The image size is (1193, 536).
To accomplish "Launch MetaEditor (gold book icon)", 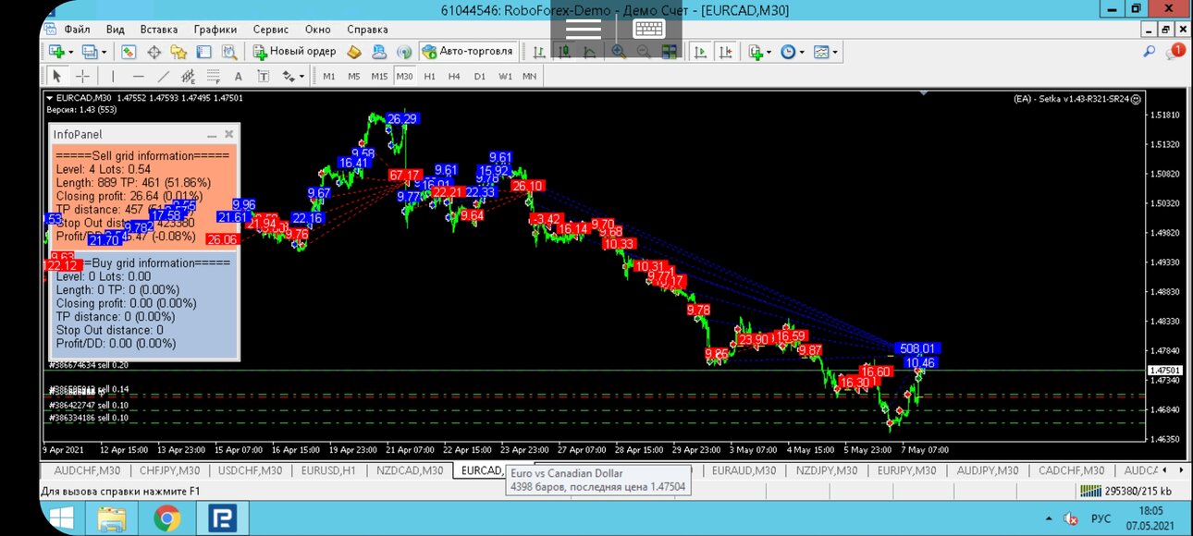I will pyautogui.click(x=354, y=52).
